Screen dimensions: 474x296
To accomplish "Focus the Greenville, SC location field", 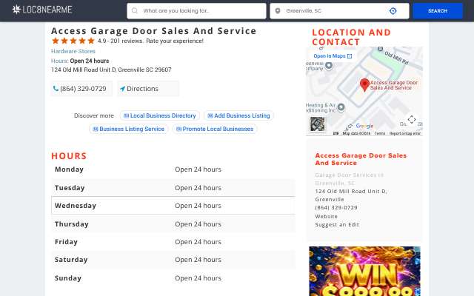I will click(x=339, y=11).
